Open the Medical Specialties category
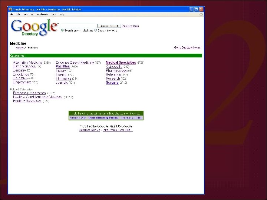The image size is (267, 200). 121,63
